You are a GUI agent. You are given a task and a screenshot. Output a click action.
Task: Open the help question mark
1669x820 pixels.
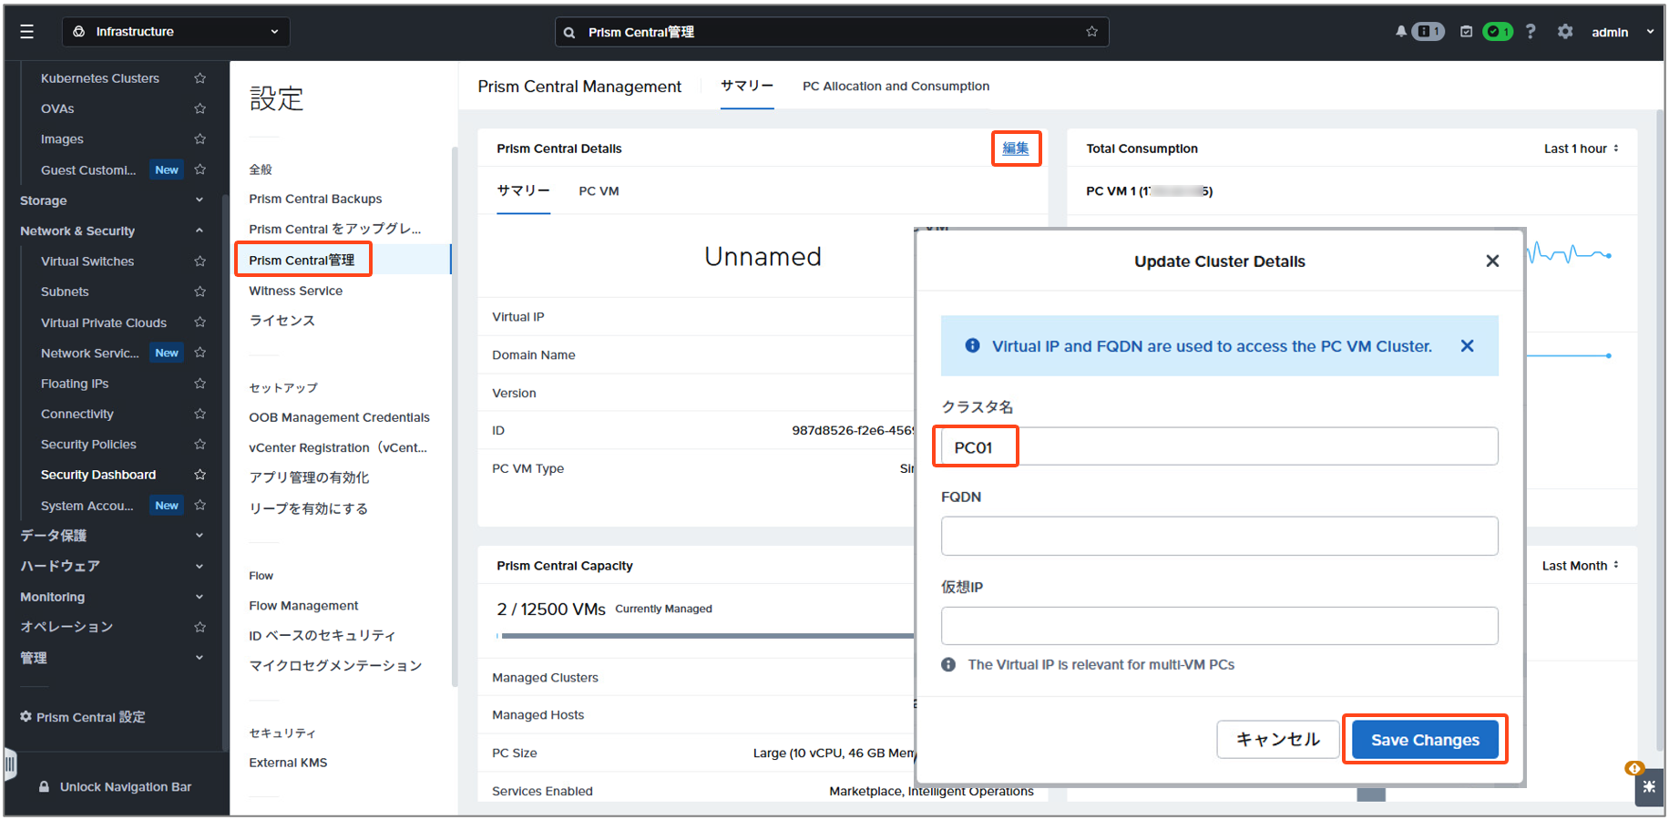(x=1531, y=32)
